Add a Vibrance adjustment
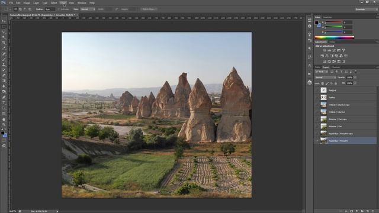The width and height of the screenshot is (379, 213). 343,50
